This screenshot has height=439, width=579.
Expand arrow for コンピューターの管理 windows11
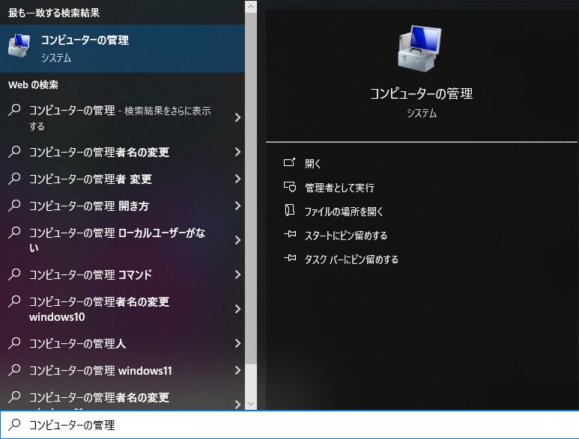pyautogui.click(x=237, y=370)
